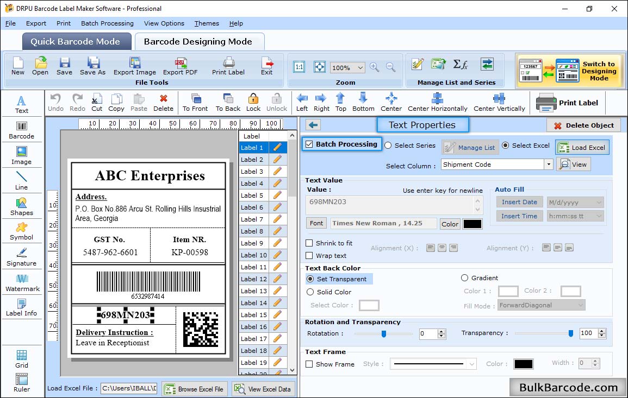
Task: Click the Insert Date button
Action: [x=519, y=202]
